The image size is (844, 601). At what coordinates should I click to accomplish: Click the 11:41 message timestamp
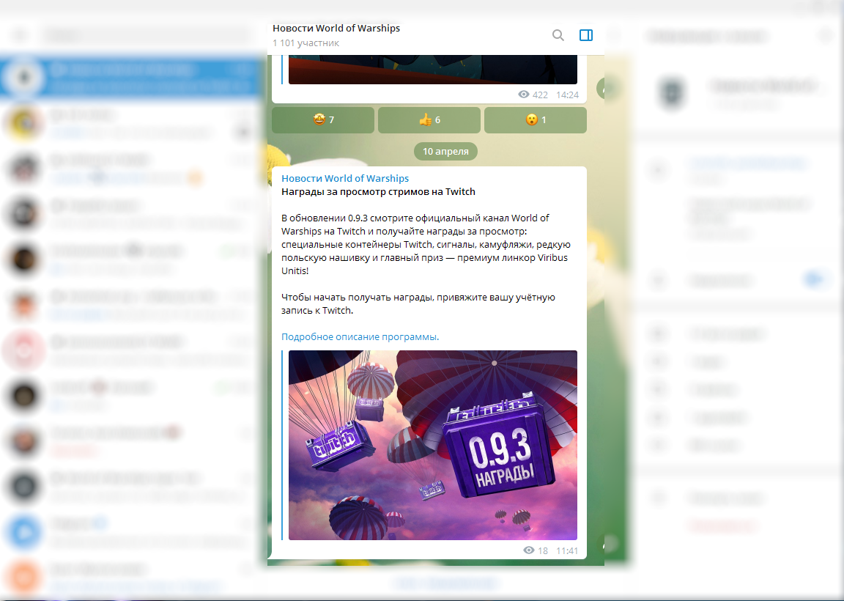tap(567, 550)
